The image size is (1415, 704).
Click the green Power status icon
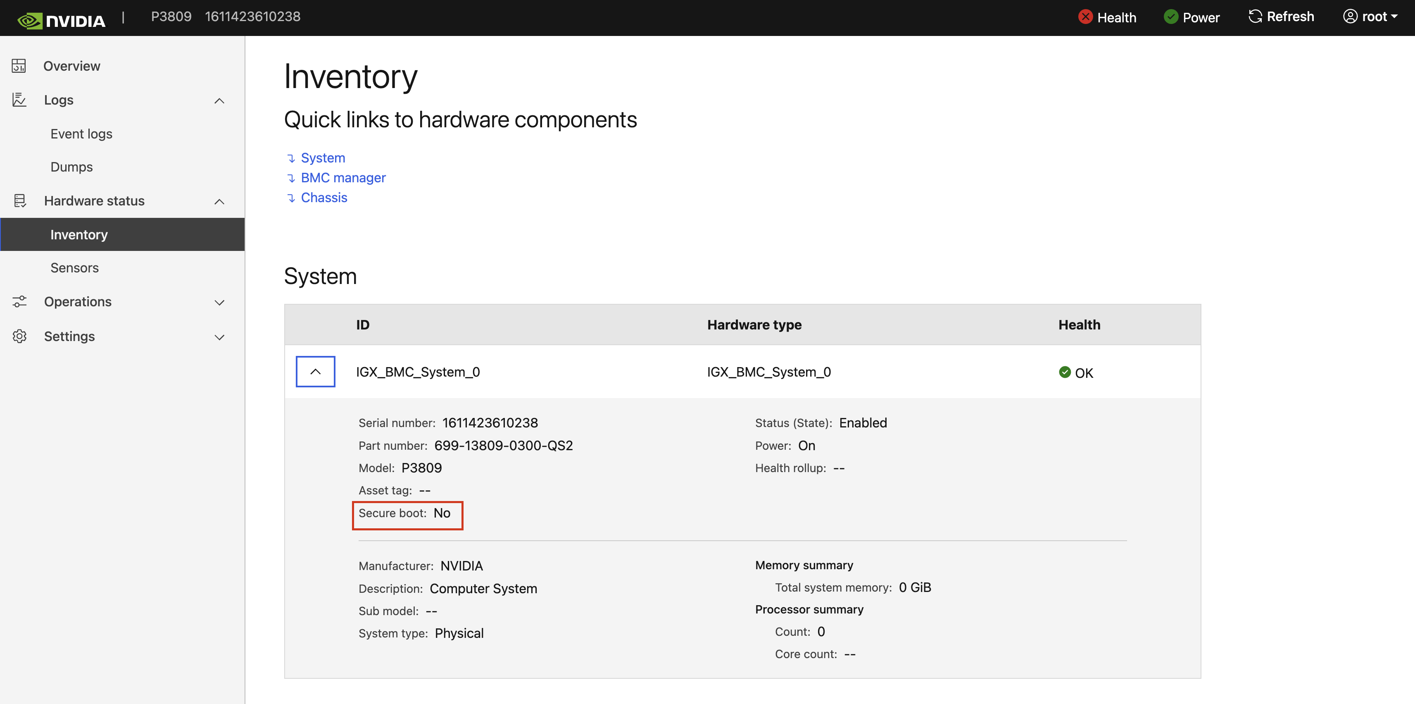1170,17
